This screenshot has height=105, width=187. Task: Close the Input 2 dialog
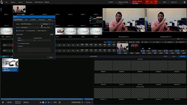(51, 57)
